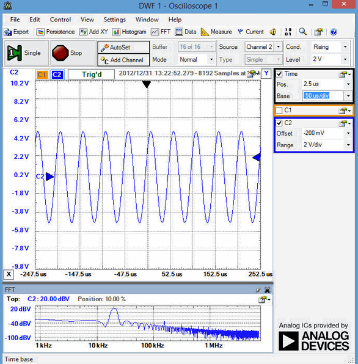Screen dimensions: 358x364
Task: Enable the C1 channel checkbox
Action: (x=279, y=111)
